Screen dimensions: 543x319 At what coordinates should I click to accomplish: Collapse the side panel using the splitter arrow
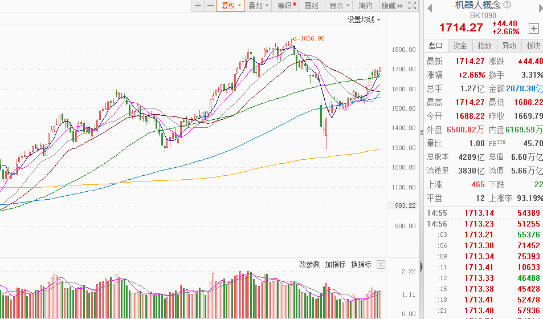[420, 266]
